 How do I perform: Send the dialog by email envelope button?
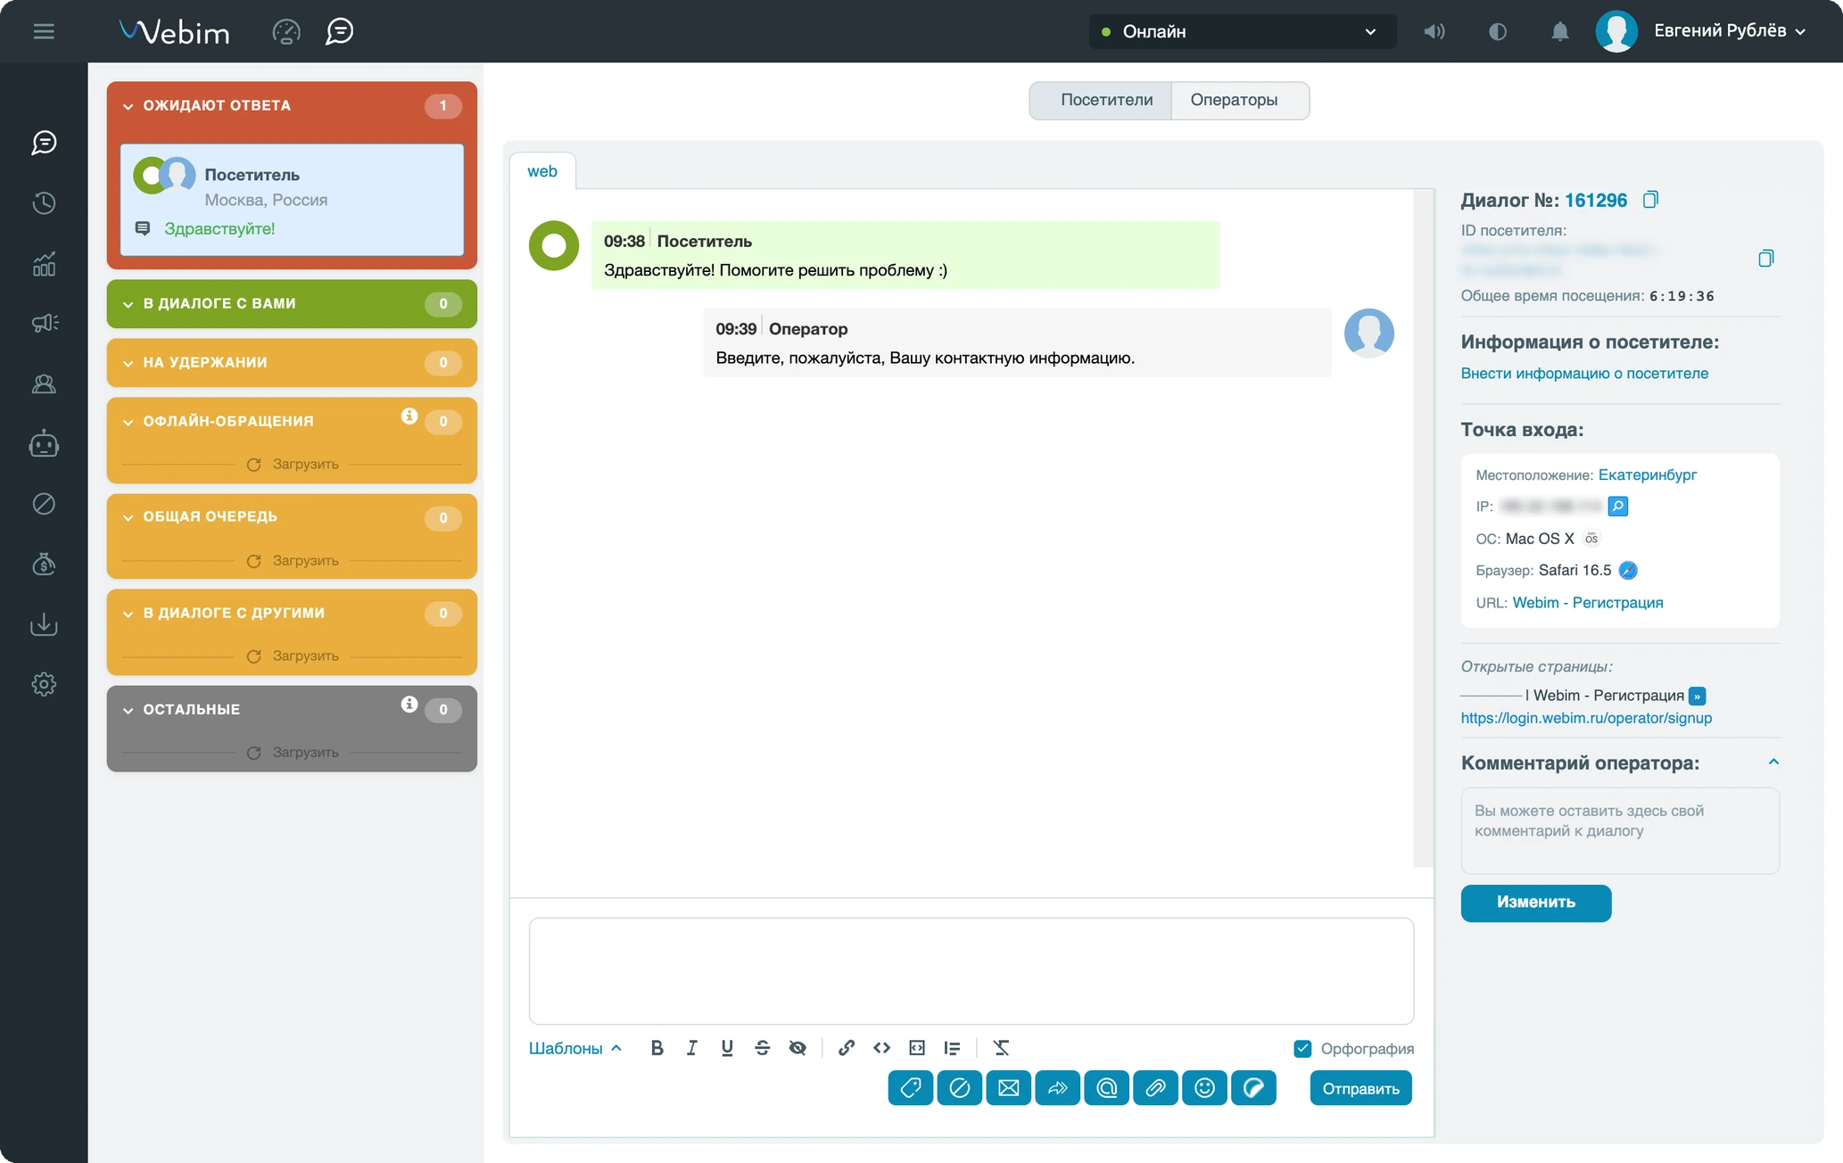(1008, 1088)
